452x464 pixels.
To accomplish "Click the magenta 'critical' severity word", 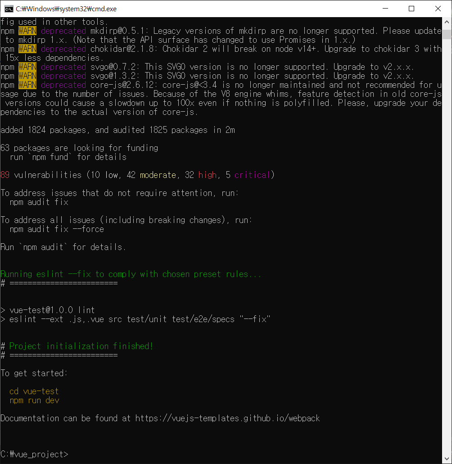I will pyautogui.click(x=252, y=175).
